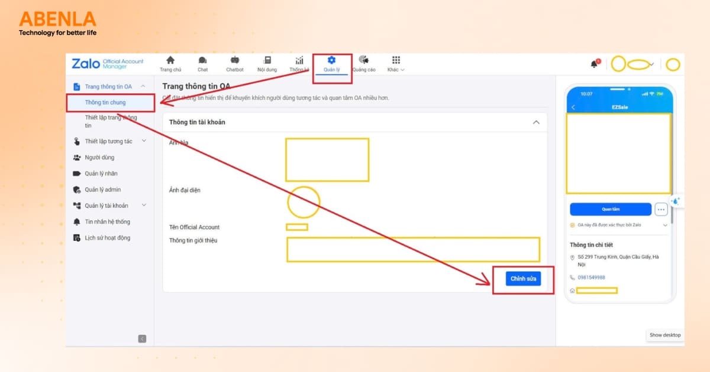Viewport: 710px width, 372px height.
Task: Click the location pin icon in the preview
Action: [572, 258]
